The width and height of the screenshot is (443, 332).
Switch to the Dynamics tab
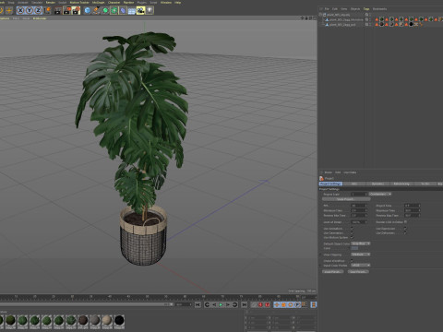377,184
